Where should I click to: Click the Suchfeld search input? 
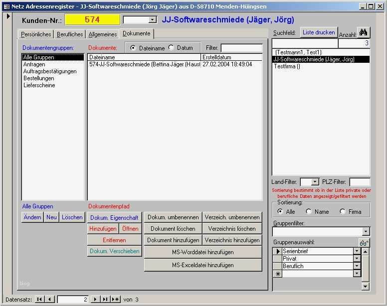coord(305,43)
